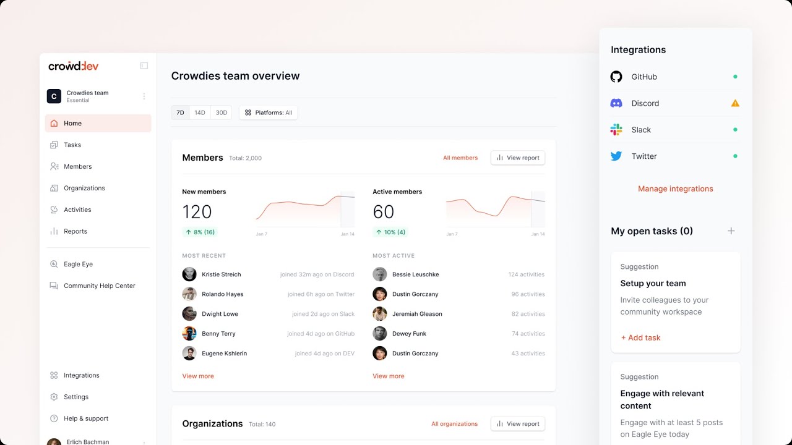792x445 pixels.
Task: Click Kristie Streich's avatar
Action: [189, 274]
